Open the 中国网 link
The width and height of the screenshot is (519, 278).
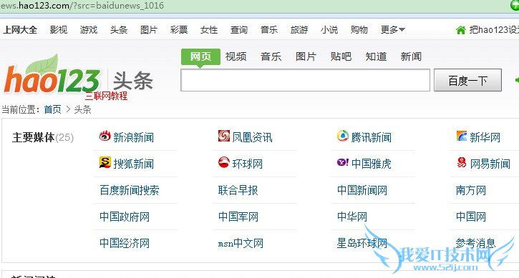[471, 217]
